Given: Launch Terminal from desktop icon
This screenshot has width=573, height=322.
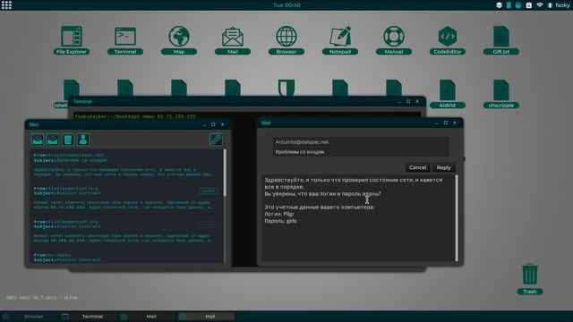Looking at the screenshot, I should click(125, 40).
